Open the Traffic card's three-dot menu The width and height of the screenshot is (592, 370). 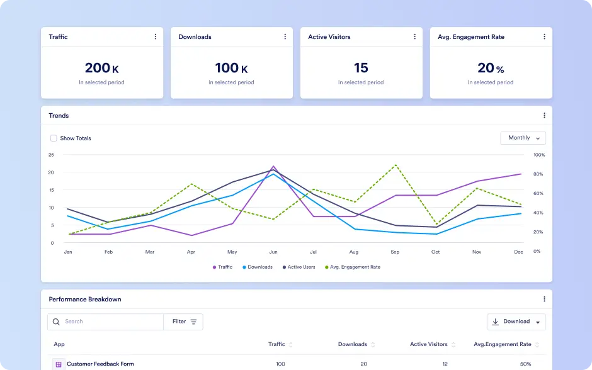point(155,36)
